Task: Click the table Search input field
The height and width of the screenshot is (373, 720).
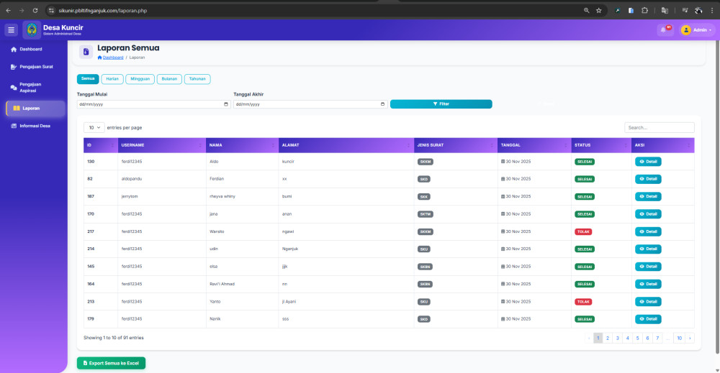Action: coord(659,127)
